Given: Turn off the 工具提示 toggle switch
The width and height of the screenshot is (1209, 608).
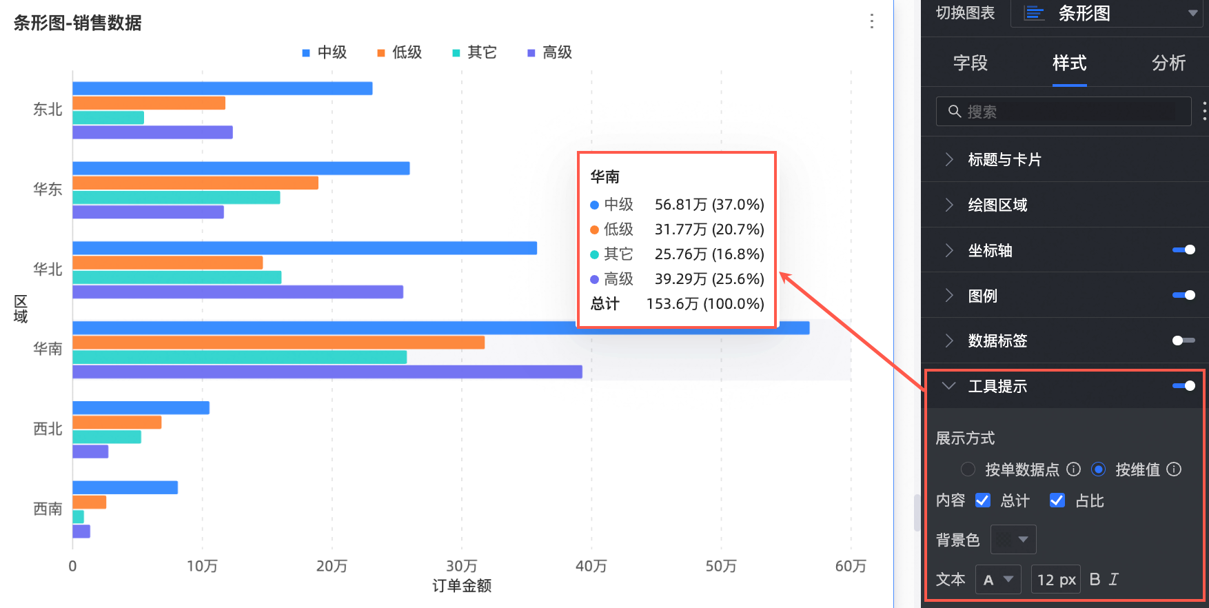Looking at the screenshot, I should (x=1183, y=386).
